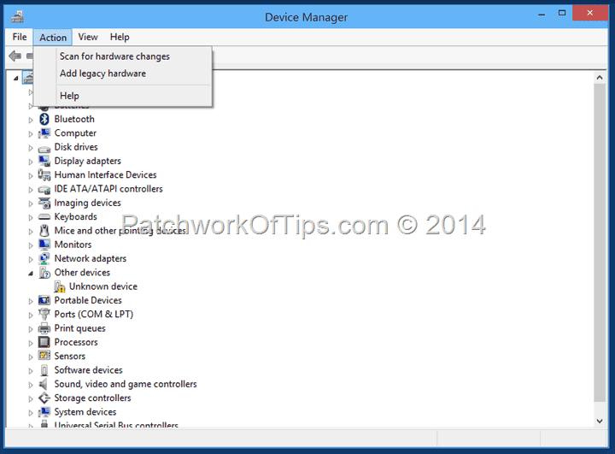Expand the Network adapters category
This screenshot has height=454, width=615.
(31, 260)
